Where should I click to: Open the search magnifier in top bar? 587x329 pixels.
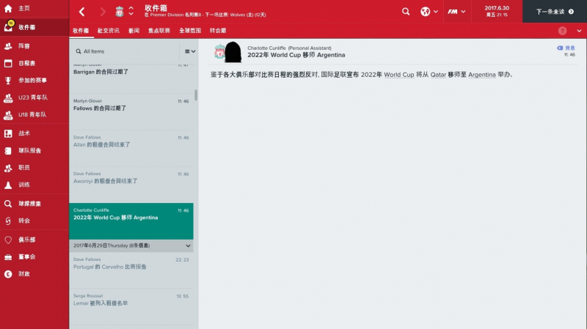pos(406,12)
